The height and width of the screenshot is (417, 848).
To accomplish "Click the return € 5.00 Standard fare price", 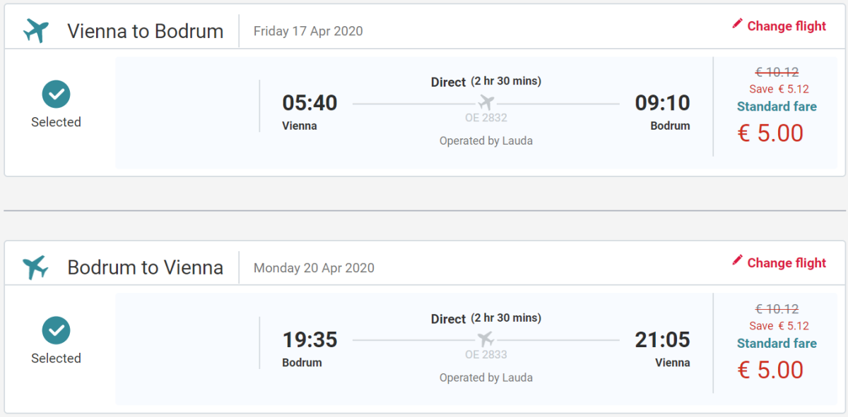I will click(770, 370).
